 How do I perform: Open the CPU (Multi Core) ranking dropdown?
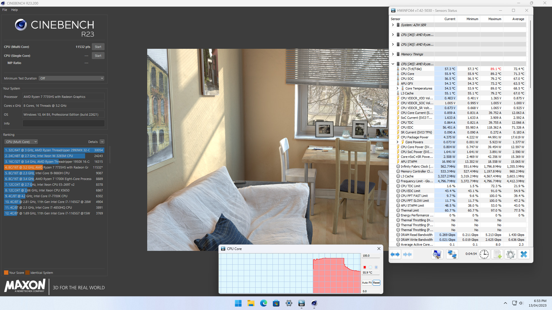[x=21, y=142]
